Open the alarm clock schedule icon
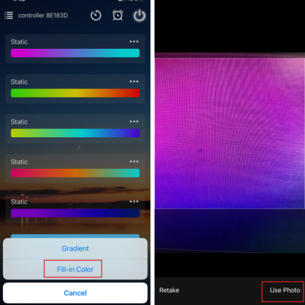This screenshot has height=305, width=305. (x=118, y=15)
